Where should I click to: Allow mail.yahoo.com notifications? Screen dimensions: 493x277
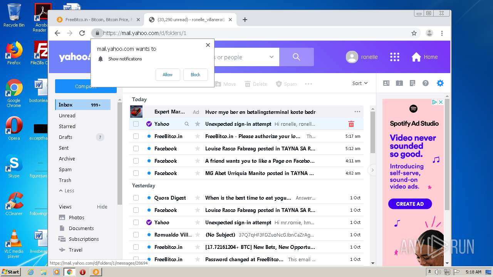pos(168,75)
